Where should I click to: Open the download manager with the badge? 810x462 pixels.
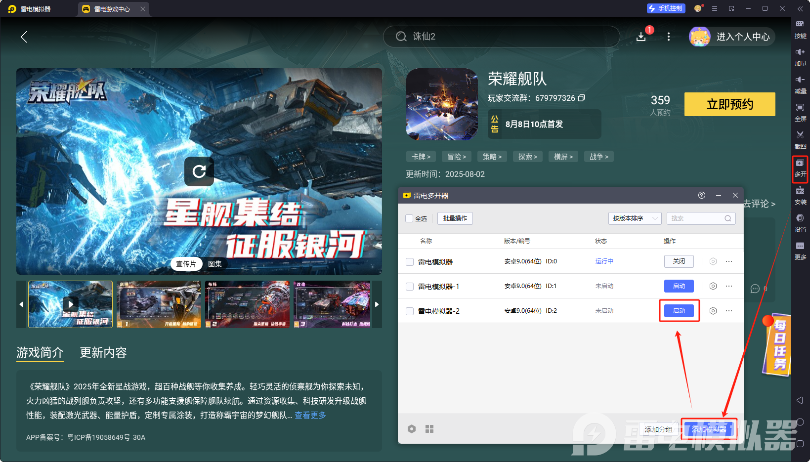[641, 36]
